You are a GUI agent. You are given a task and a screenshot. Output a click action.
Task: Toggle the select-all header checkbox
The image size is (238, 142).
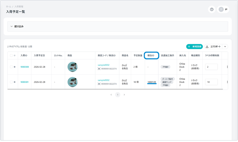point(11,56)
